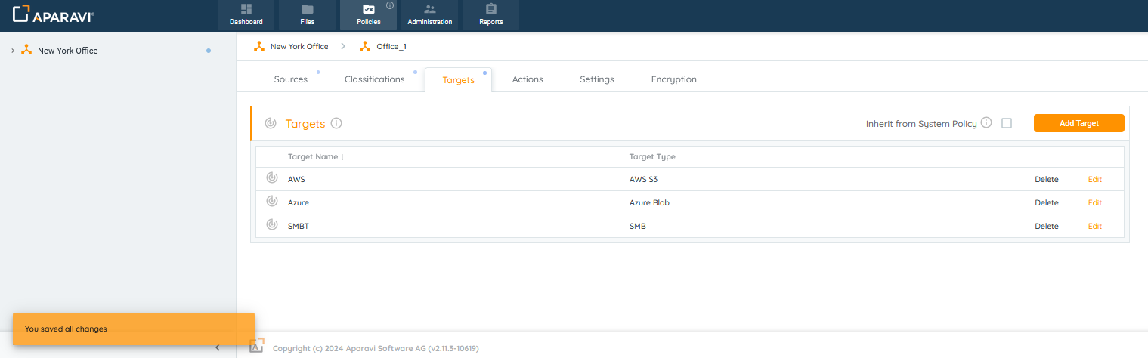Open the Classifications tab
1148x358 pixels.
click(374, 79)
